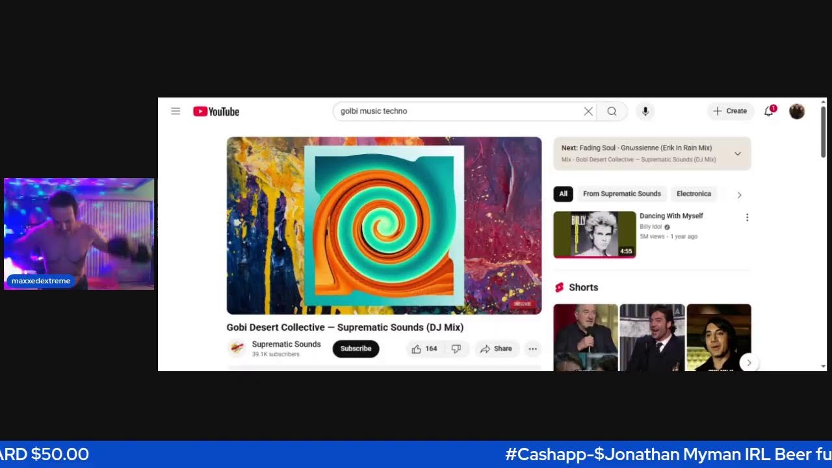Viewport: 832px width, 468px height.
Task: Click the YouTube logo to go home
Action: 216,112
